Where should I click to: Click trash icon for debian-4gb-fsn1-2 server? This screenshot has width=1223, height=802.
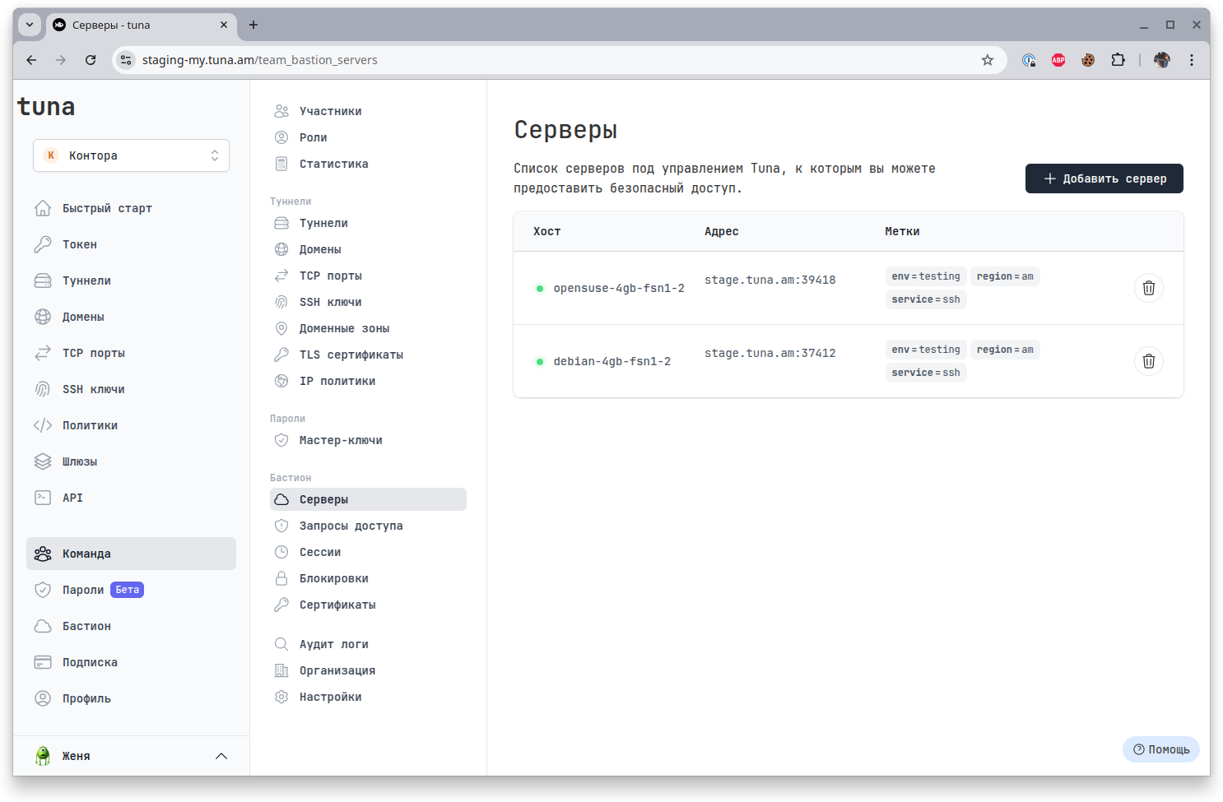click(x=1148, y=361)
